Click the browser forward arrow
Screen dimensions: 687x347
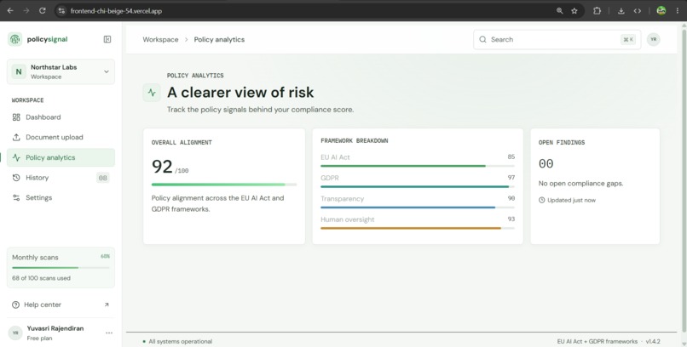pos(26,11)
